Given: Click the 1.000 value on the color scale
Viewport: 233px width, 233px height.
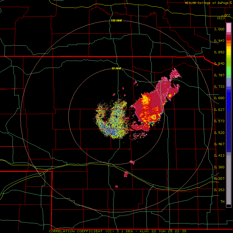Looking at the screenshot, I should point(219,29).
